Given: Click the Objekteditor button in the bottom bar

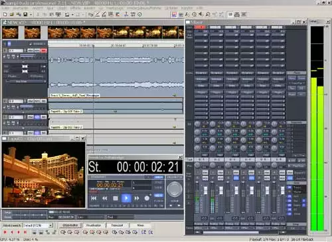Looking at the screenshot, I should point(70,225).
